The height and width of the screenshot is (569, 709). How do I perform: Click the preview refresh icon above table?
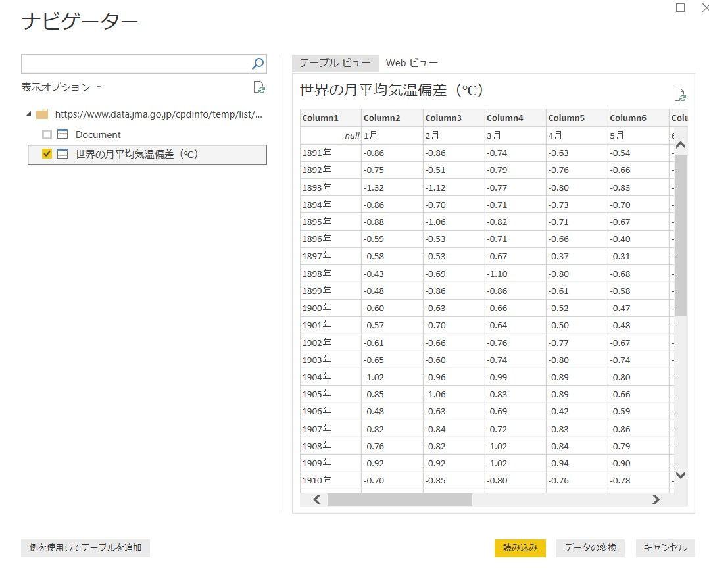coord(680,95)
